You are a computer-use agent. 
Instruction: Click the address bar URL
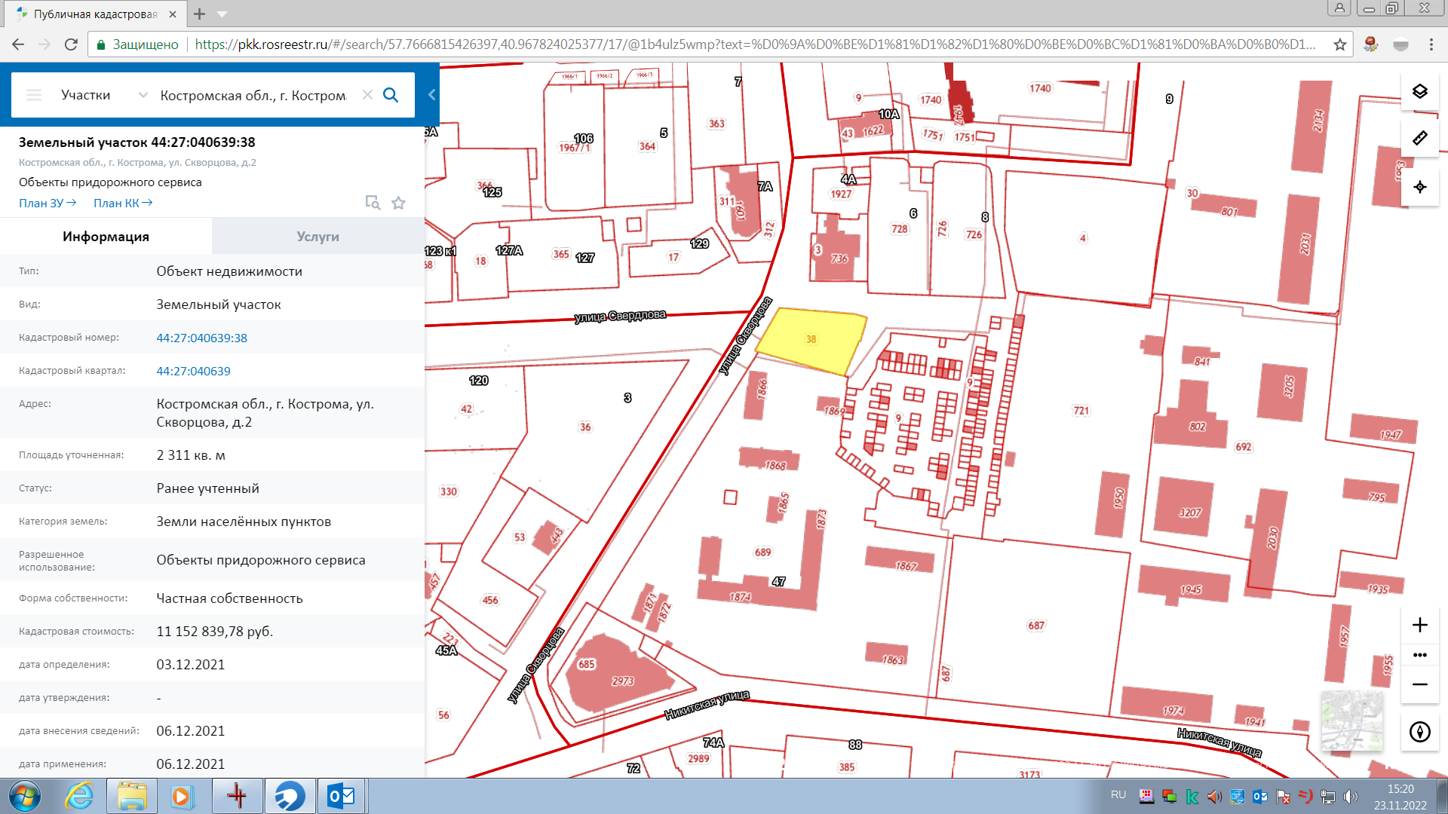[754, 44]
